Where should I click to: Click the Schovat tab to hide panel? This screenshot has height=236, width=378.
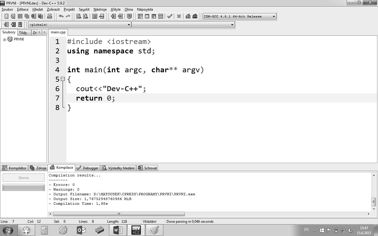[x=147, y=168]
